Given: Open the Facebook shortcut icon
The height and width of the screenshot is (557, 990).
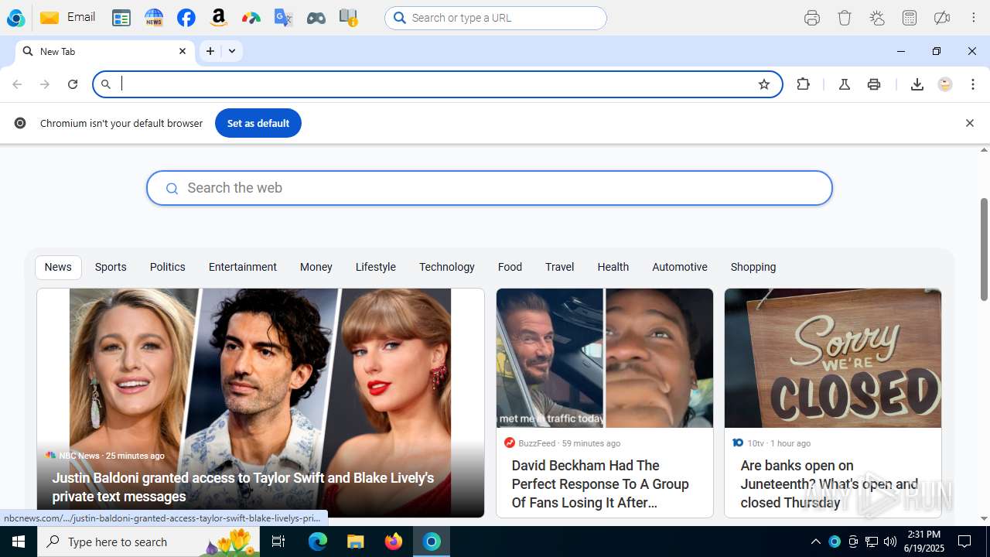Looking at the screenshot, I should click(x=186, y=18).
